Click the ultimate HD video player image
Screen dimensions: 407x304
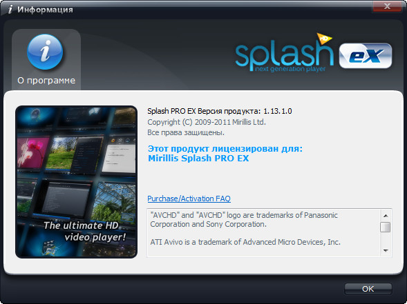(76, 182)
